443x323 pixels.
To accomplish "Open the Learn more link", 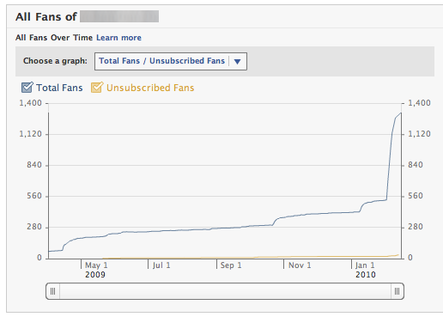I will (118, 38).
